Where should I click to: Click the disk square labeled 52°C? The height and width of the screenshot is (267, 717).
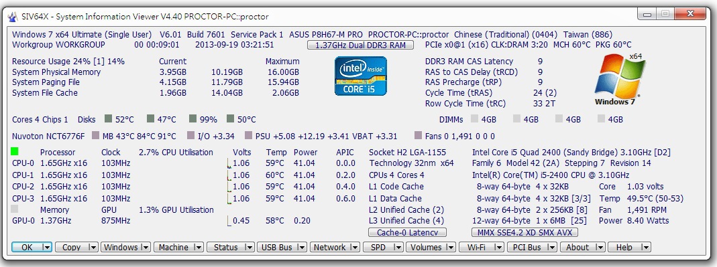[108, 118]
